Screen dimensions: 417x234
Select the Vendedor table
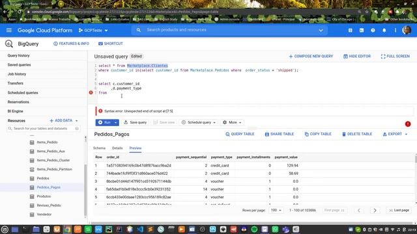tap(44, 214)
